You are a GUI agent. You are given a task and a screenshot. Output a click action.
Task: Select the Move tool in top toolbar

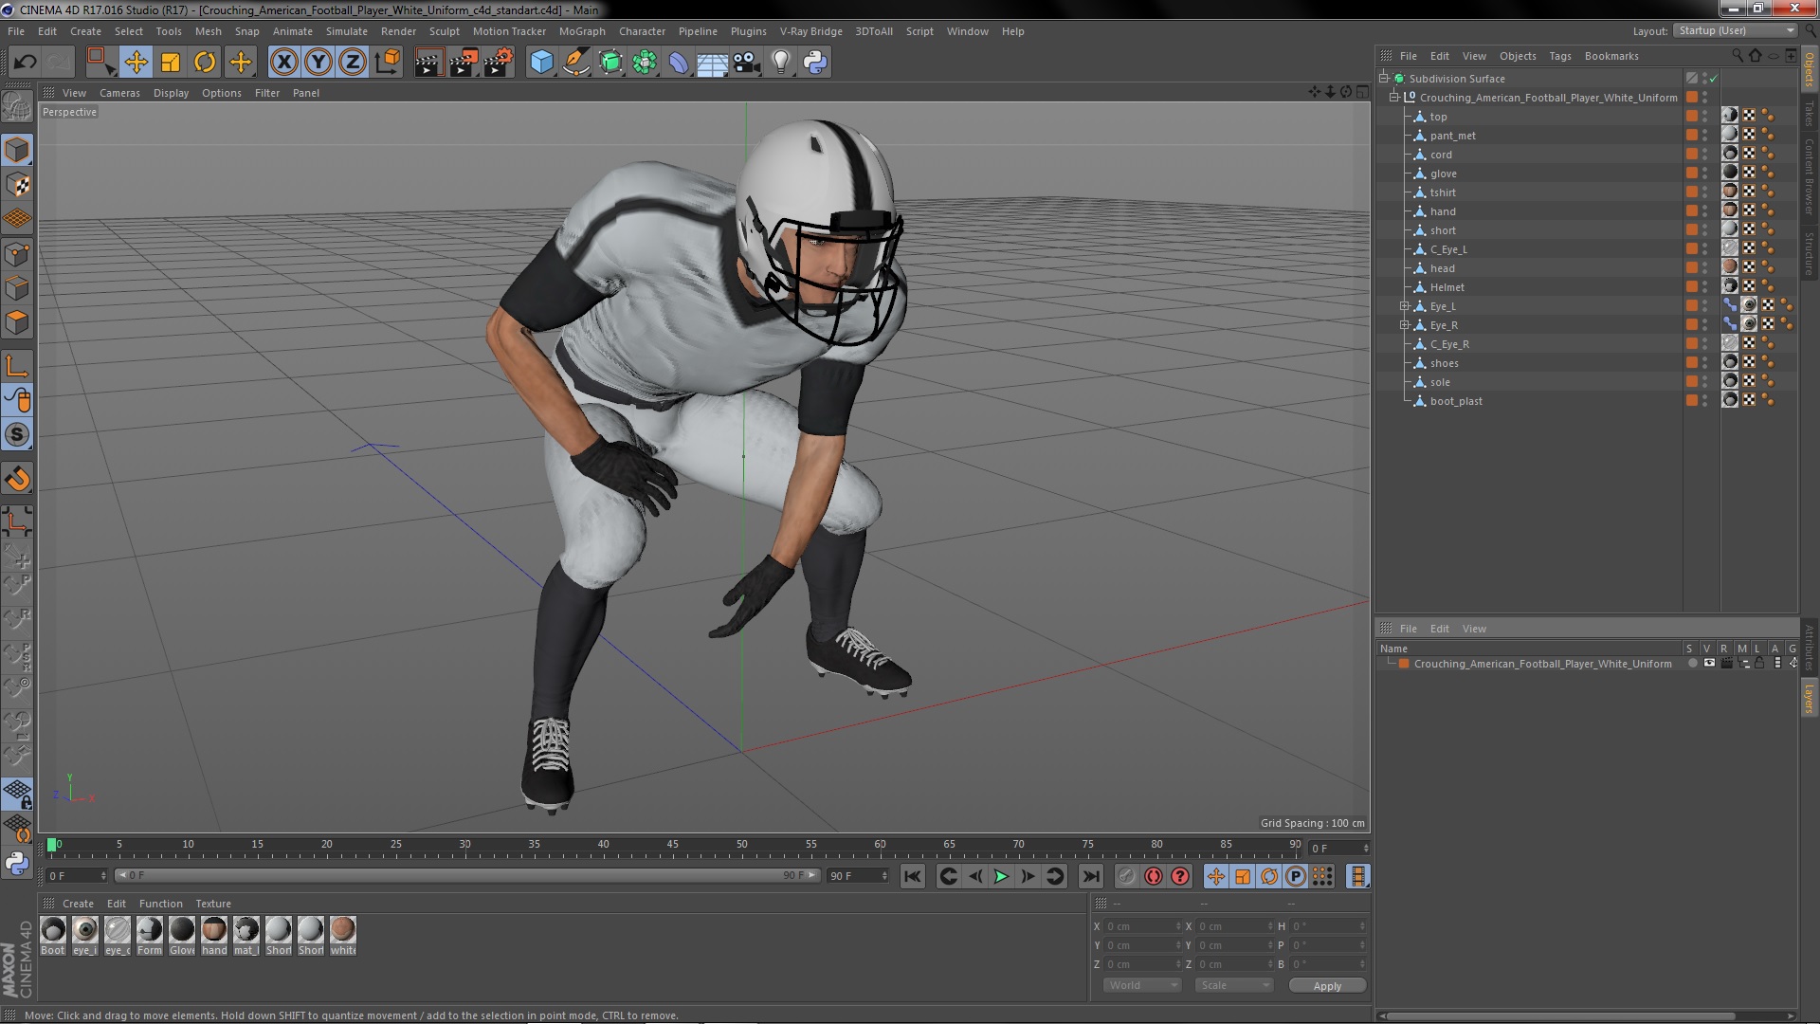[136, 63]
